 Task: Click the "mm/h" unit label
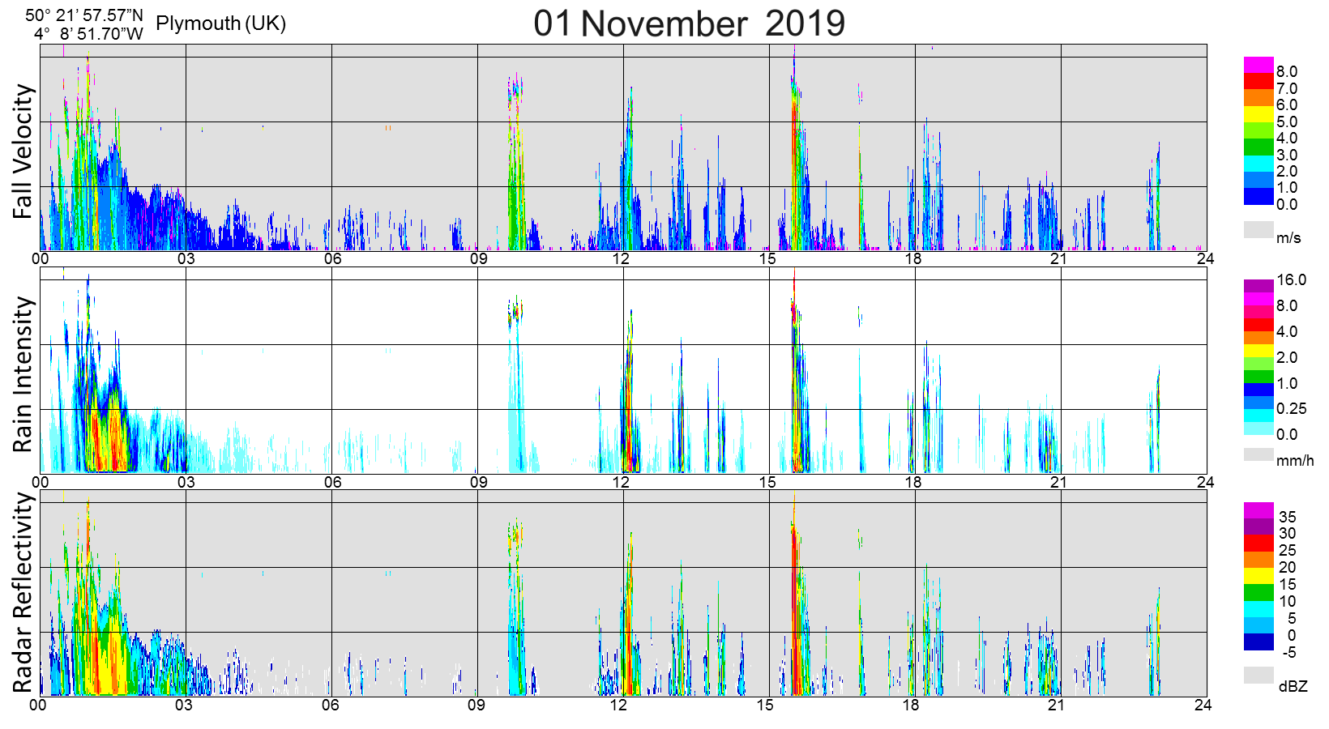click(1295, 460)
